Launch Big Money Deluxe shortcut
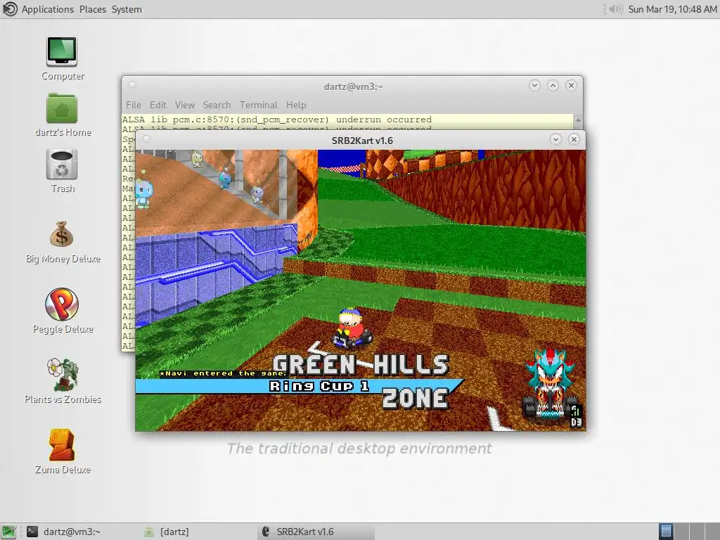Screen dimensions: 720x540 coord(62,235)
